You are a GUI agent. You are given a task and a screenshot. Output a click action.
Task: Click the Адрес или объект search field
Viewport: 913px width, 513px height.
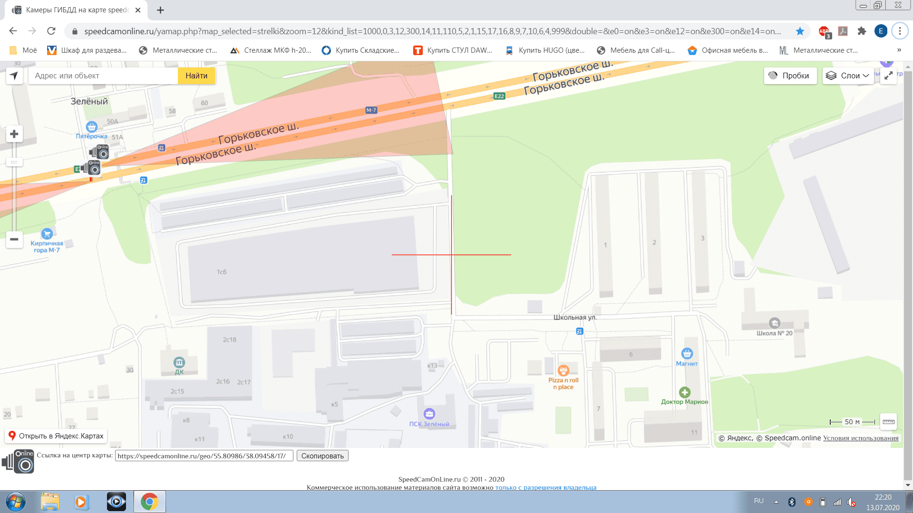pos(103,76)
